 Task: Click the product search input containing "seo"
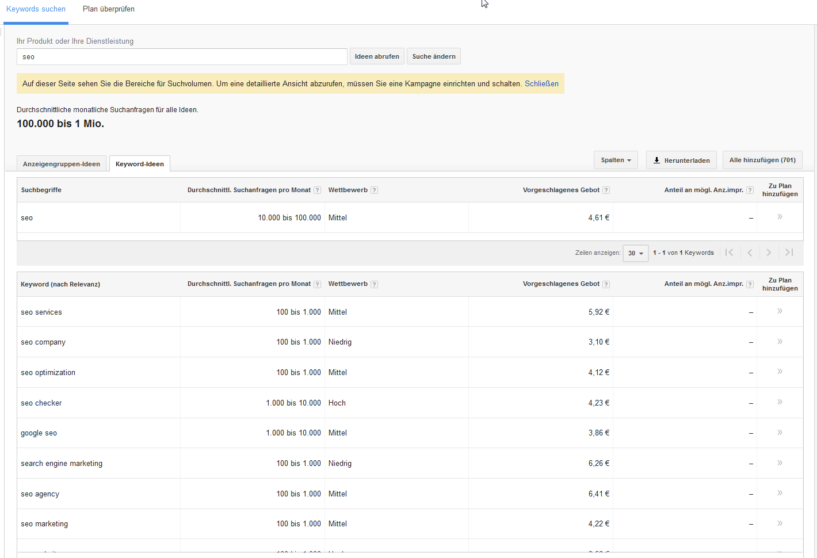pyautogui.click(x=181, y=56)
